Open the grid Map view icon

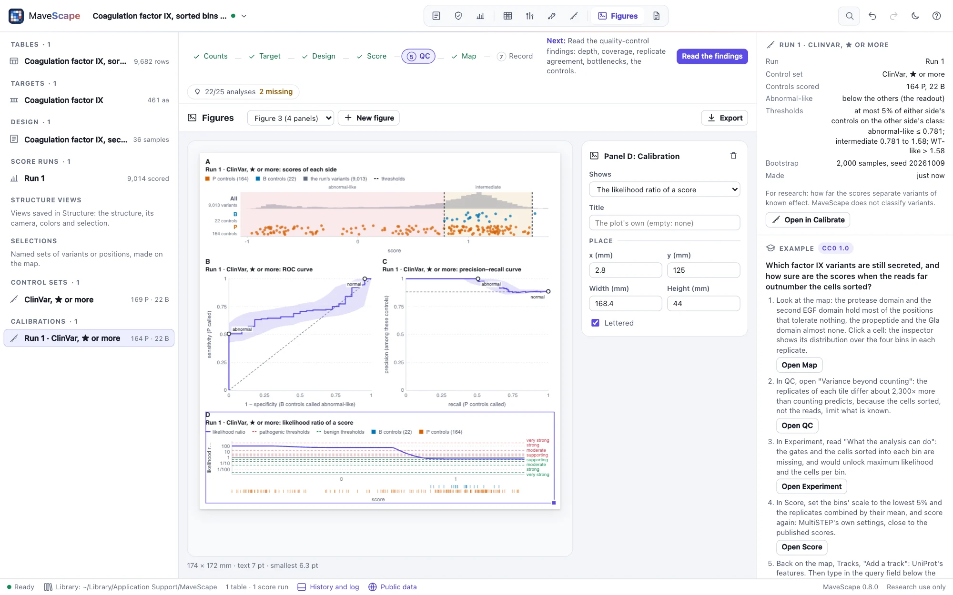(x=507, y=16)
